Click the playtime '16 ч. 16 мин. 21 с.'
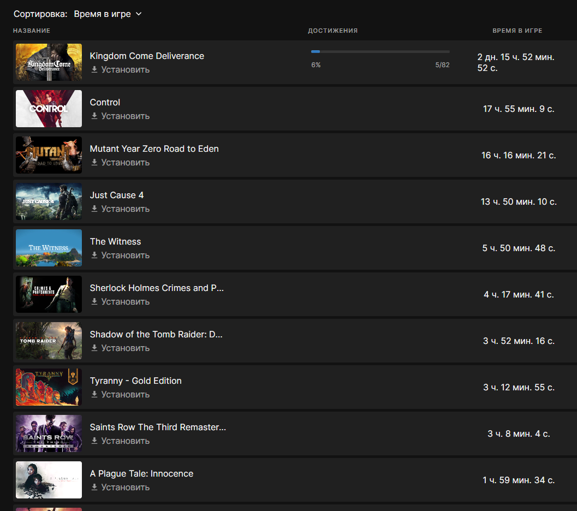 (x=519, y=155)
